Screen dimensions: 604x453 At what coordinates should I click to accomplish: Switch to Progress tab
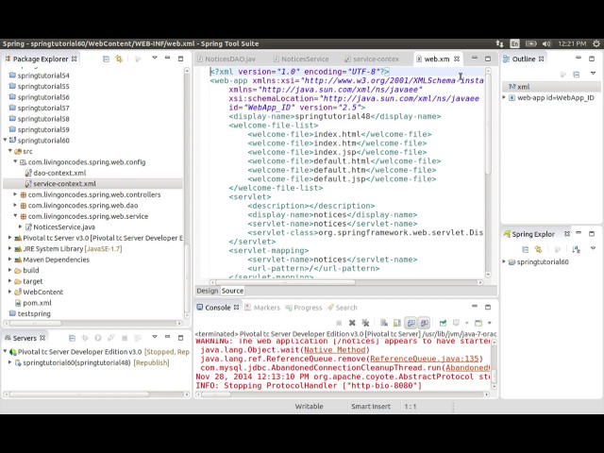pyautogui.click(x=304, y=308)
